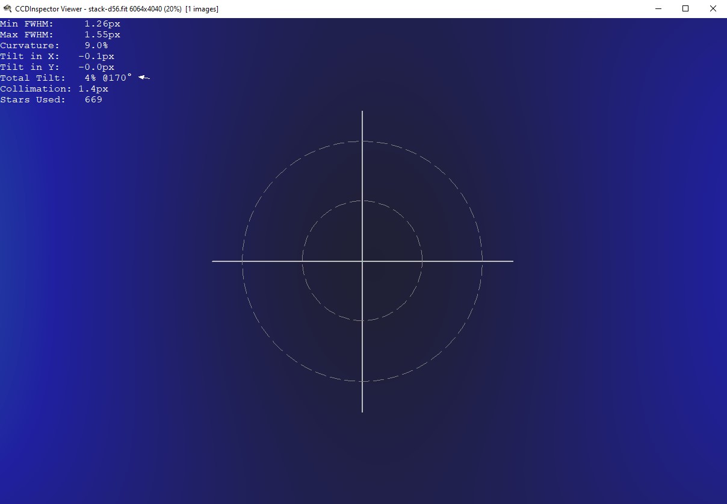The width and height of the screenshot is (727, 504).
Task: Click the CCDInspector app icon in title bar
Action: 7,8
